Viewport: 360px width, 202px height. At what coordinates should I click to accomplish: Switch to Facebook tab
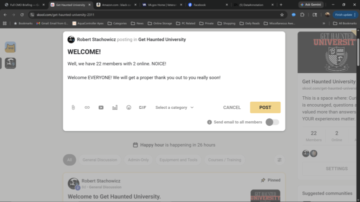pyautogui.click(x=208, y=5)
